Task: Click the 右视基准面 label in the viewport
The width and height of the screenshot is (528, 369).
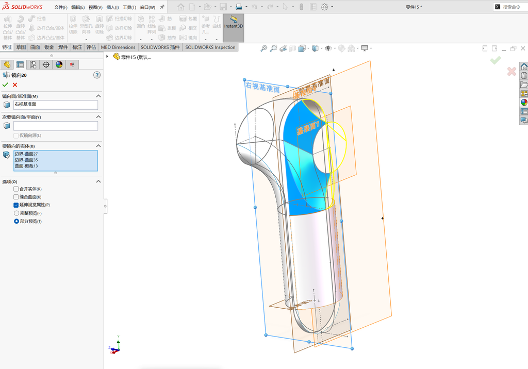Action: [x=262, y=87]
